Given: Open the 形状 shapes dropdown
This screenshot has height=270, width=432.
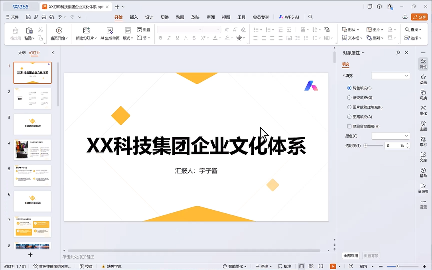Looking at the screenshot, I should [351, 30].
